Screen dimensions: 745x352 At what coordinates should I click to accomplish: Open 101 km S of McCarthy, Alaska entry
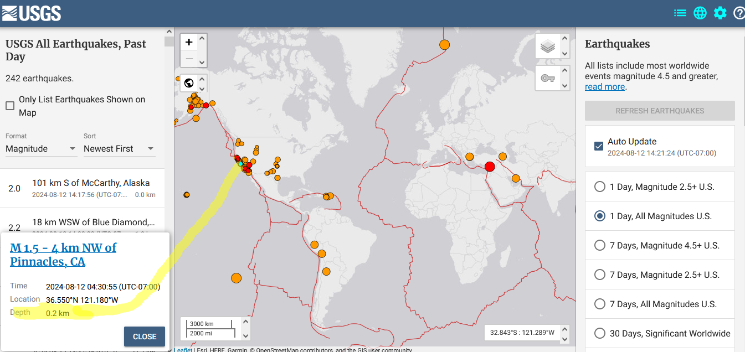click(82, 189)
